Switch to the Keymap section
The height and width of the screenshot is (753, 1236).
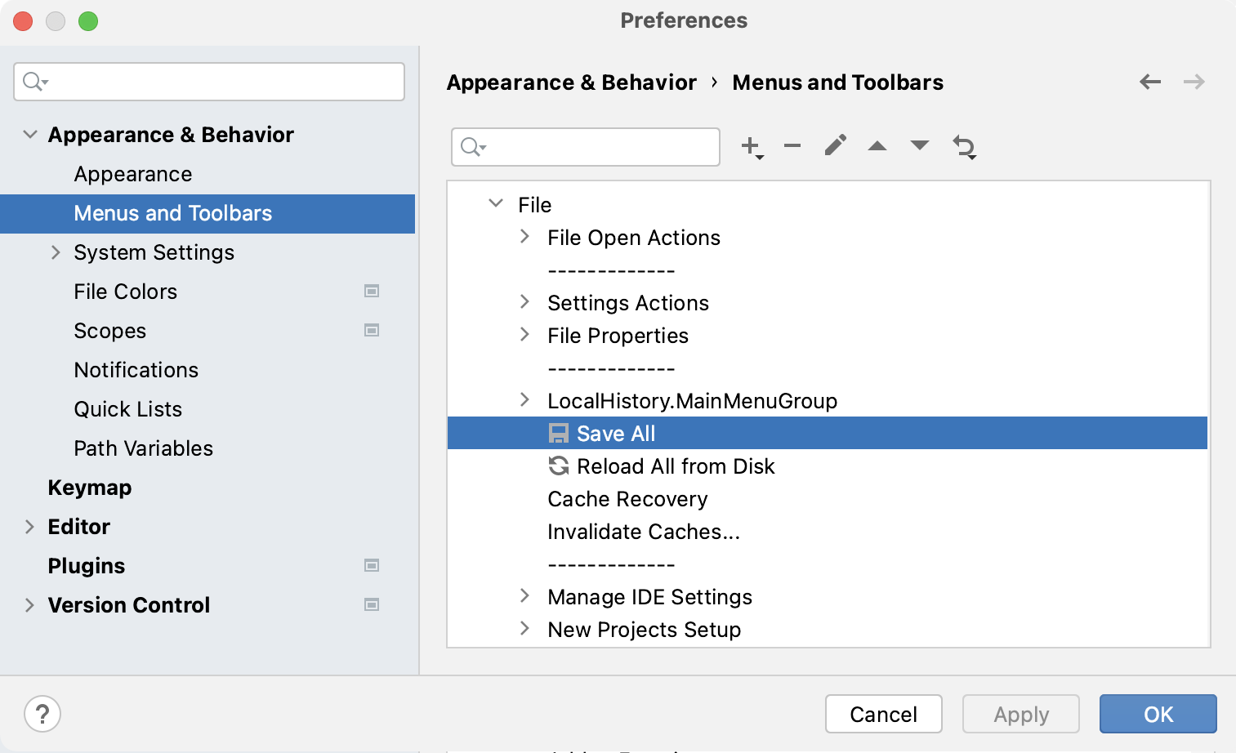pos(89,488)
